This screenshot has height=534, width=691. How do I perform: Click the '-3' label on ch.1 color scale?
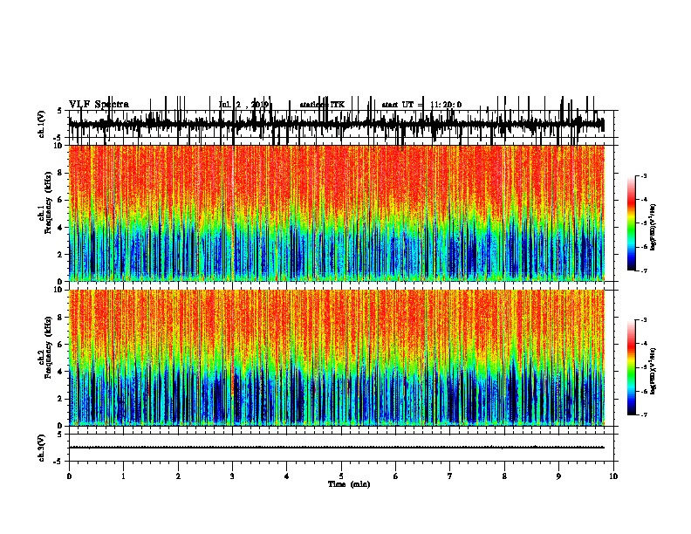coord(643,175)
